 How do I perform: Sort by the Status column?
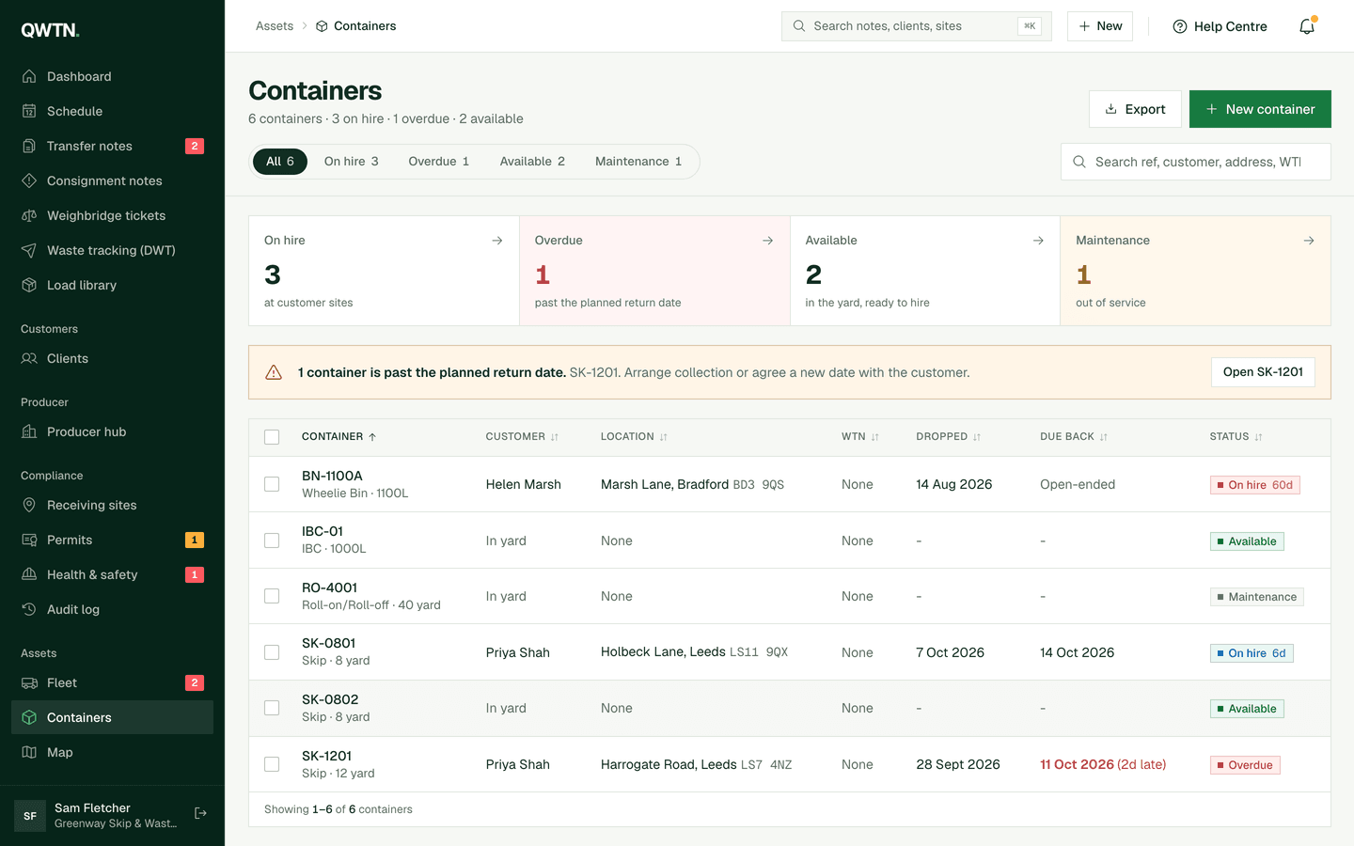1236,437
